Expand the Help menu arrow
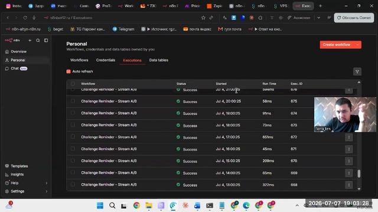Screen dimensions: 378x212 point(46,183)
